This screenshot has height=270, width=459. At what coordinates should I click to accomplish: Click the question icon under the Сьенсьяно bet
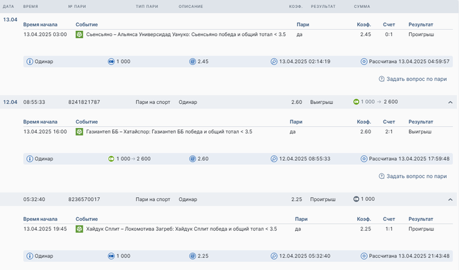tap(382, 79)
